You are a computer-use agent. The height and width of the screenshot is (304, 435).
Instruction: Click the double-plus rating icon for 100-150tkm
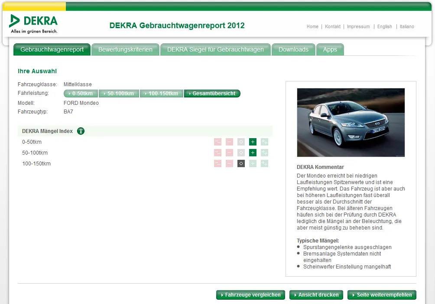[265, 164]
